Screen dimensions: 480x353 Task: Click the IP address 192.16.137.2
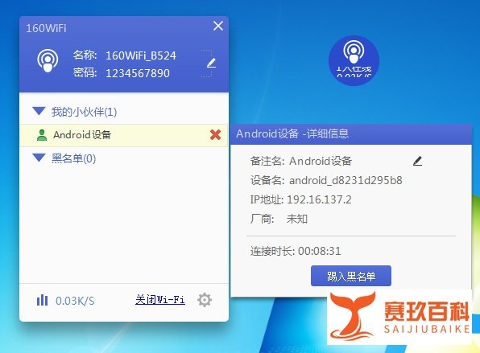(319, 199)
